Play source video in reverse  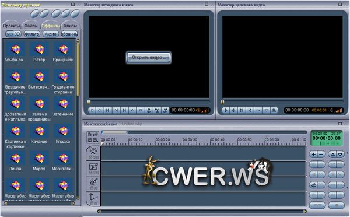pos(100,110)
